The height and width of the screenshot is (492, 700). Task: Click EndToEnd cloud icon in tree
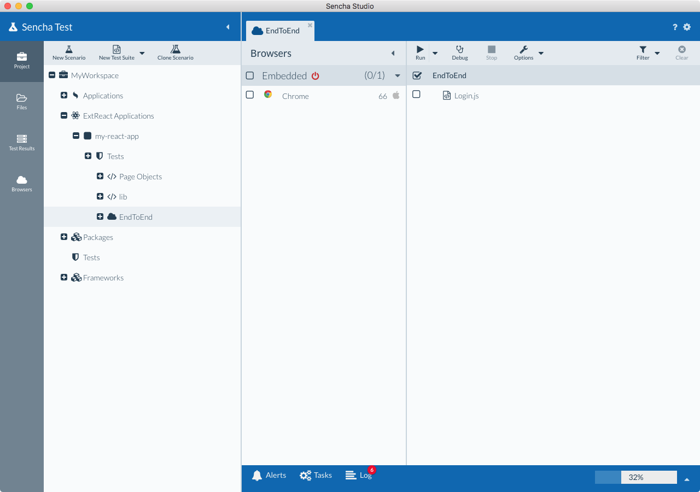coord(112,216)
